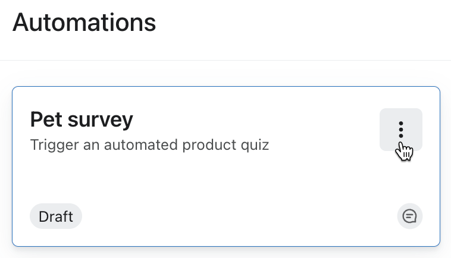
Task: Click the Automations page heading
Action: [x=84, y=23]
